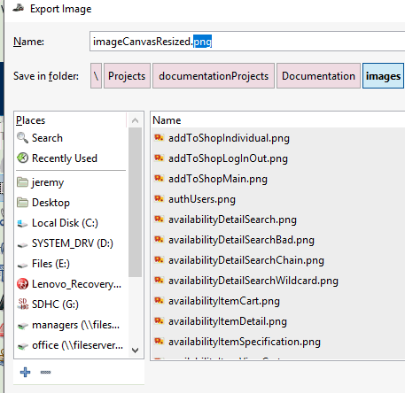
Task: Select the images folder path button
Action: [383, 76]
